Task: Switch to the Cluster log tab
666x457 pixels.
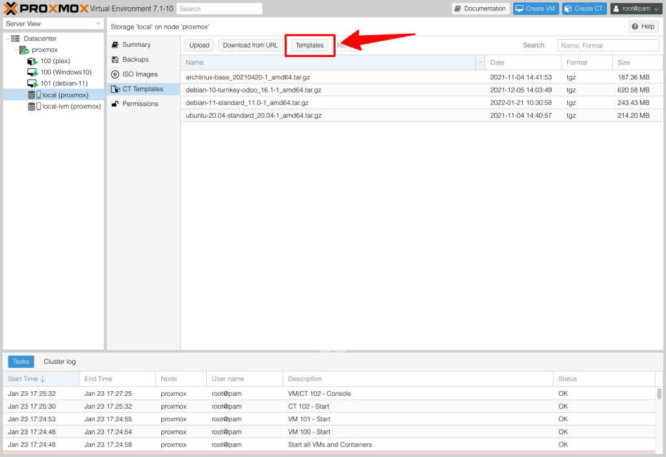Action: point(59,362)
